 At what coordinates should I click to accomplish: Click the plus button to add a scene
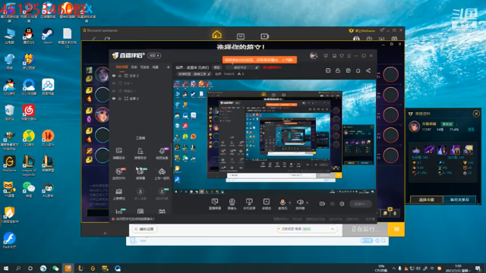pyautogui.click(x=168, y=67)
